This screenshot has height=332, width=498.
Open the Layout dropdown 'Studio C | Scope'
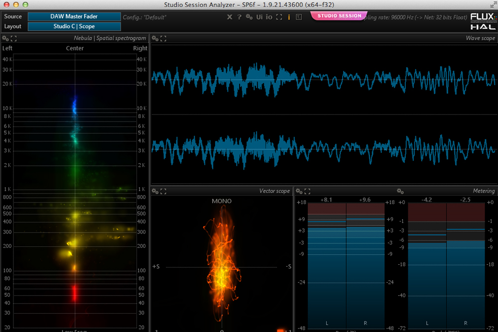74,26
